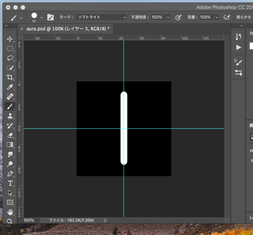Screen dimensions: 253x235
Task: Select the Pen tool
Action: [10, 174]
